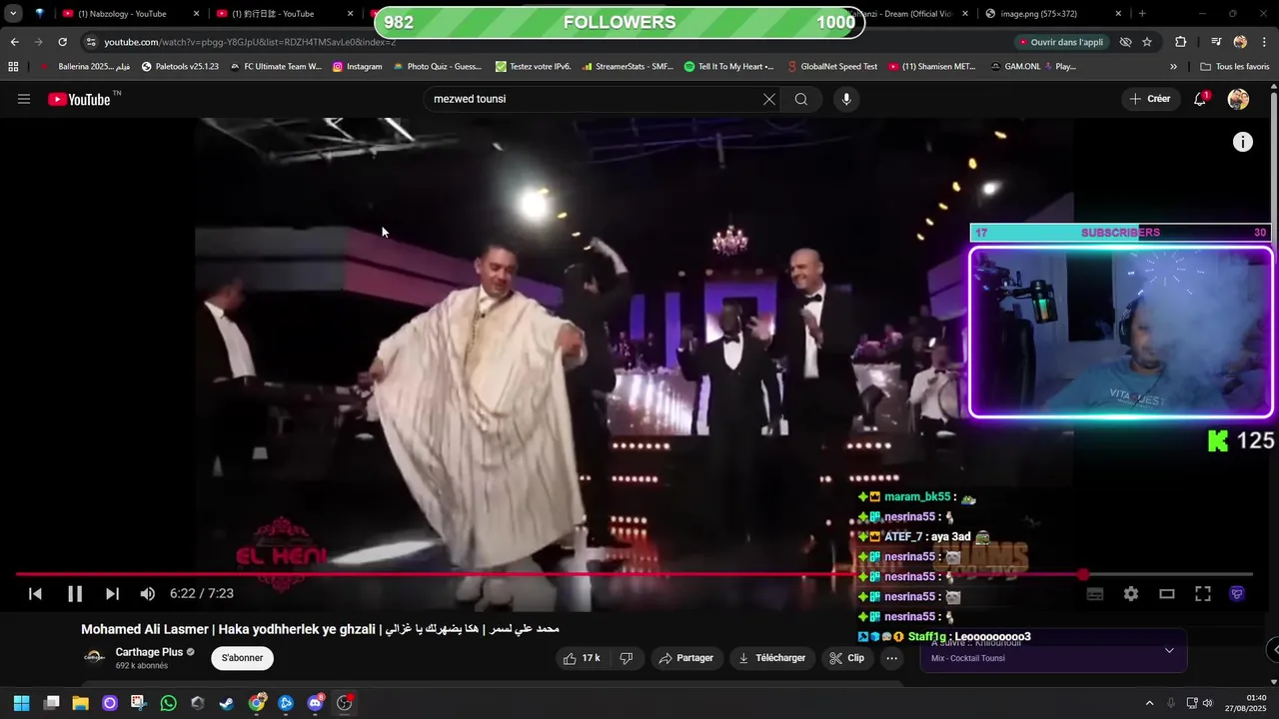Skip to the next video

point(112,593)
